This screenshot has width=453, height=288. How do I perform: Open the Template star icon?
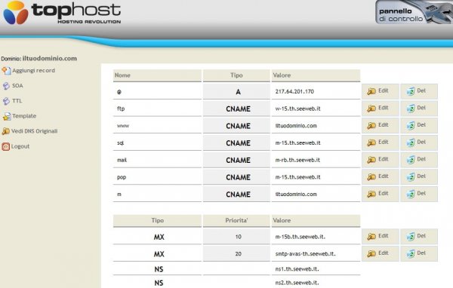pyautogui.click(x=6, y=116)
